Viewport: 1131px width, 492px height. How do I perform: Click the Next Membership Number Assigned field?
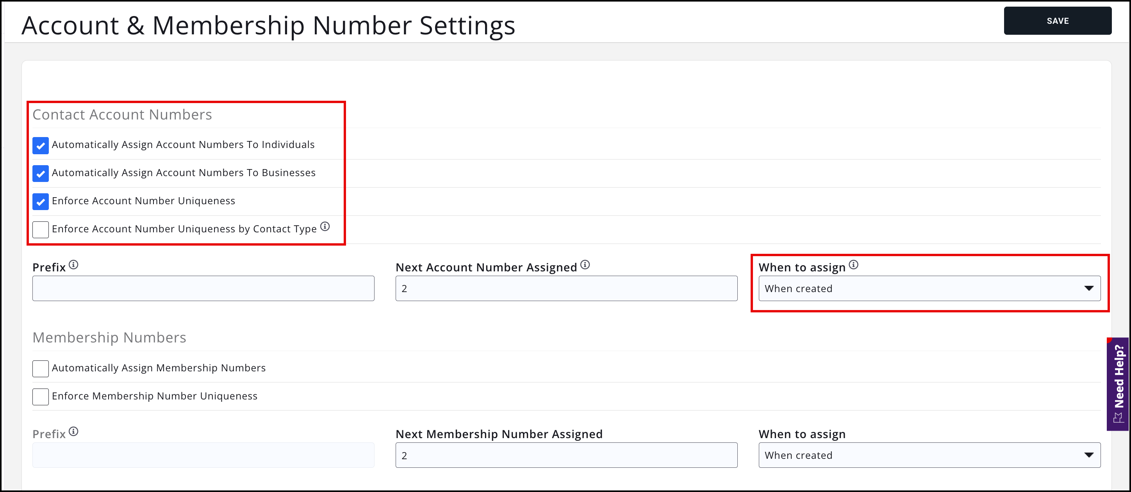[x=566, y=455]
